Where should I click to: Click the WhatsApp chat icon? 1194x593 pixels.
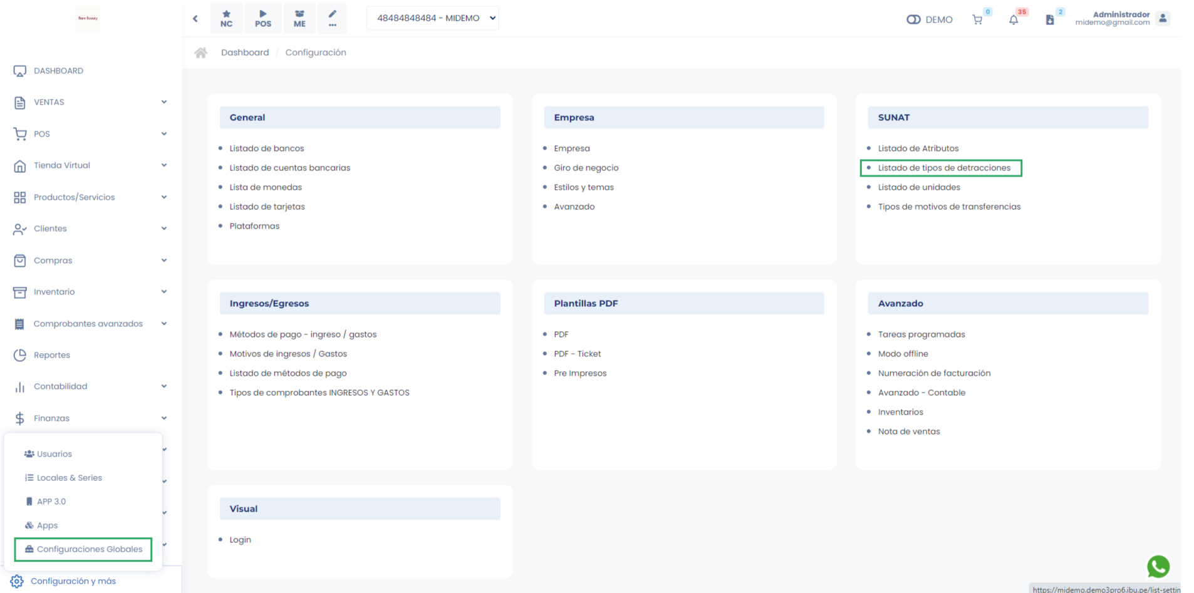pyautogui.click(x=1158, y=566)
